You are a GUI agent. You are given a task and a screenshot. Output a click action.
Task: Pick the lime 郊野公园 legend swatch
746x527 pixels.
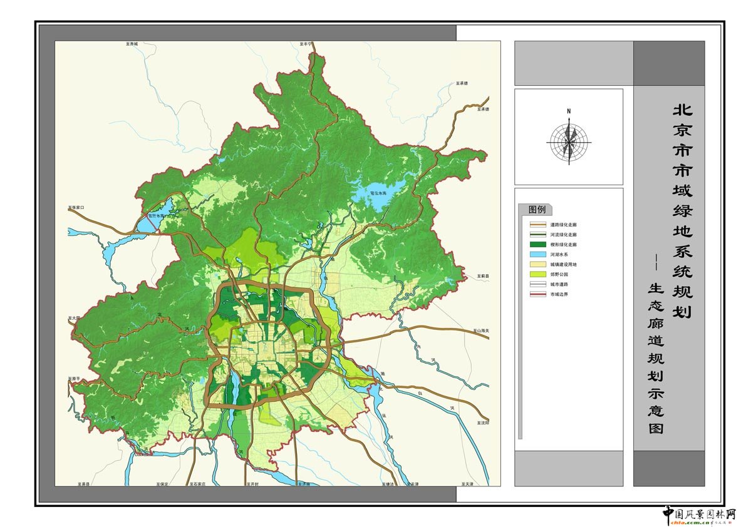[538, 274]
